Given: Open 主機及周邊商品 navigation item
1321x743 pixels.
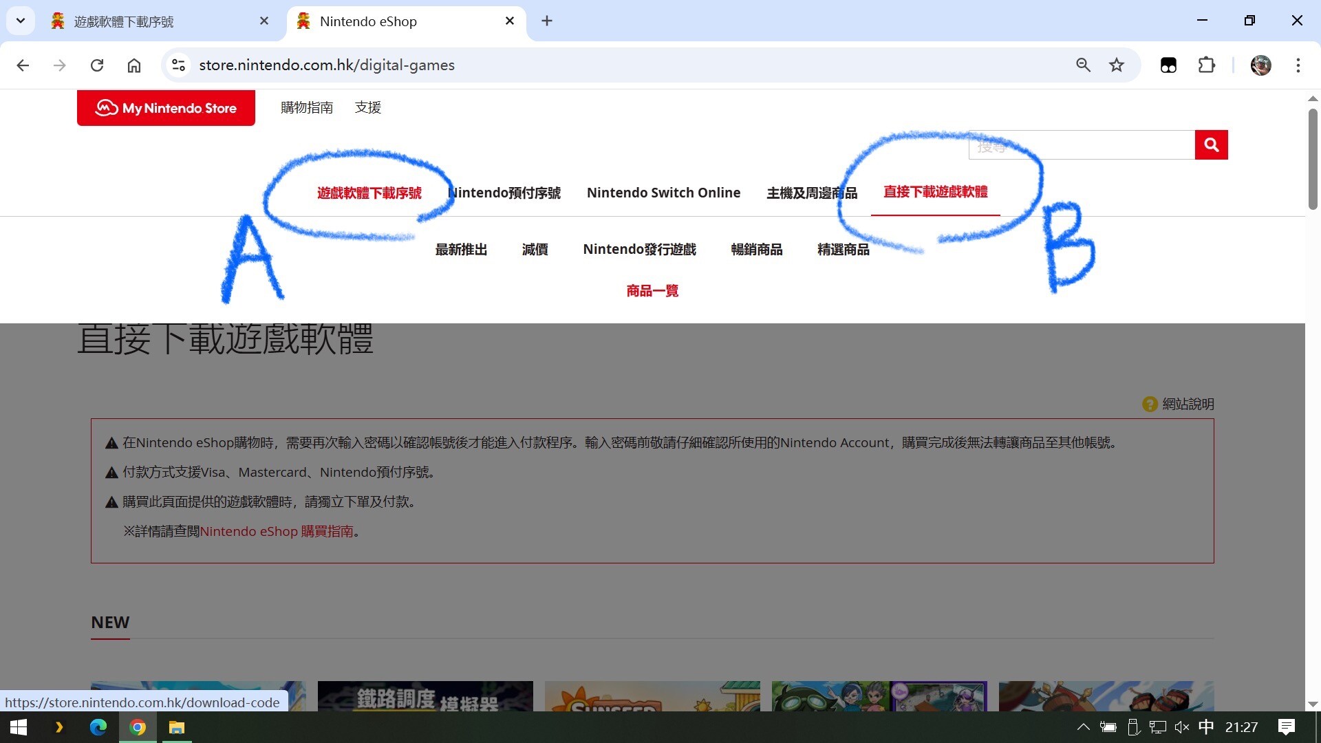Looking at the screenshot, I should coord(812,193).
